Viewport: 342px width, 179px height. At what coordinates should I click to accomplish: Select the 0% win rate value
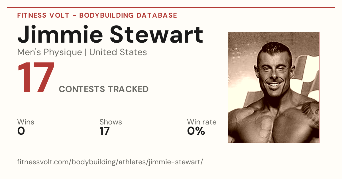(x=196, y=131)
